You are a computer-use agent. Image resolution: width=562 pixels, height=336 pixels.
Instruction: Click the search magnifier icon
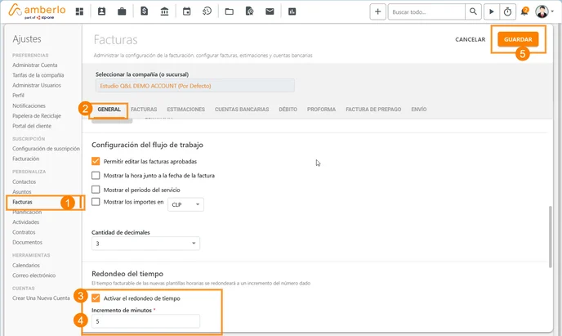473,11
